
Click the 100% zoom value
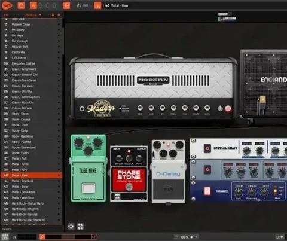[184, 237]
